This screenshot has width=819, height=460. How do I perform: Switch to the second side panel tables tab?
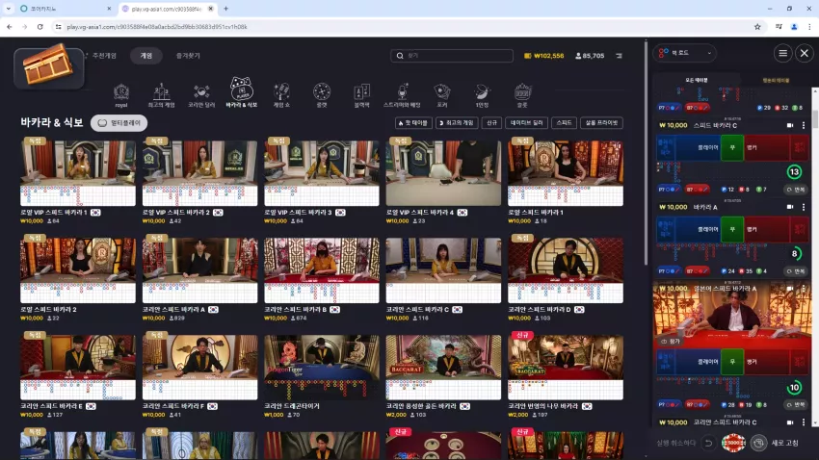click(x=776, y=80)
